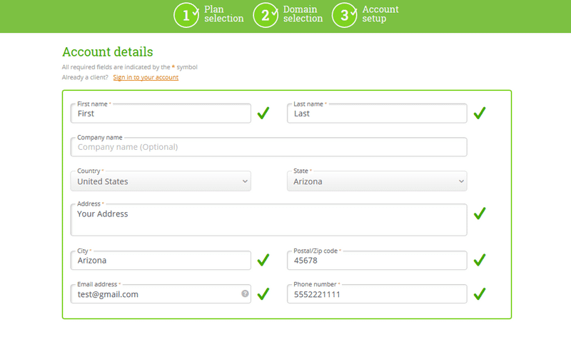Viewport: 571px width, 337px height.
Task: Click into the Address text area
Action: point(269,220)
